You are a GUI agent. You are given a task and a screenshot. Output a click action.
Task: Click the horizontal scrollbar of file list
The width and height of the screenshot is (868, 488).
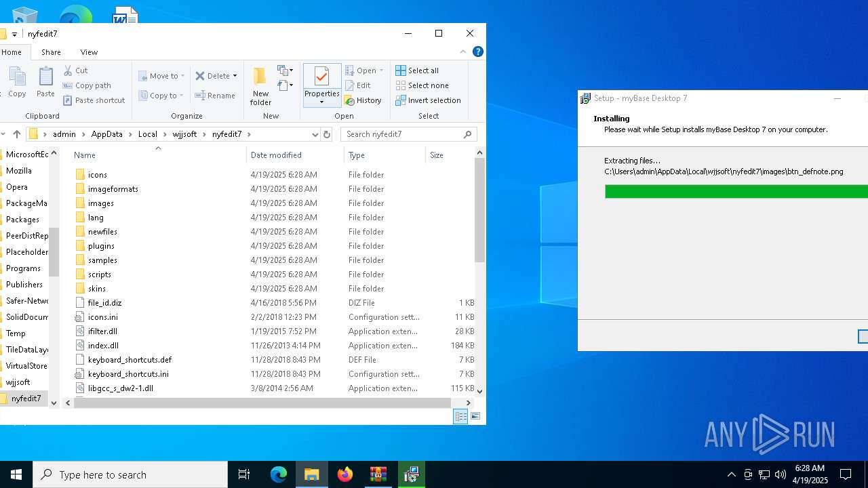262,403
